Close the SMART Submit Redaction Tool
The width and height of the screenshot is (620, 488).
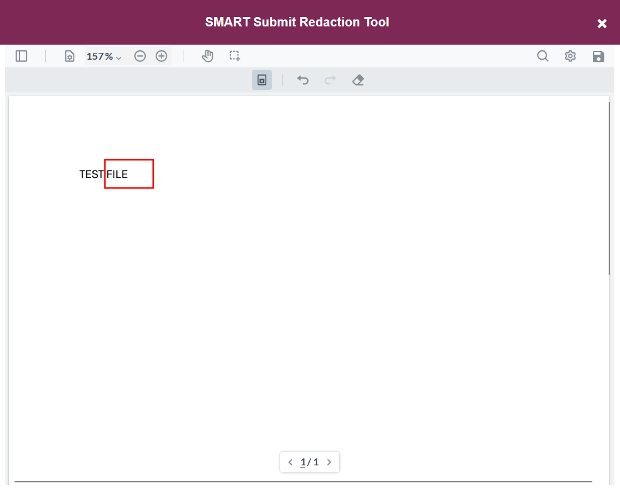(x=601, y=23)
